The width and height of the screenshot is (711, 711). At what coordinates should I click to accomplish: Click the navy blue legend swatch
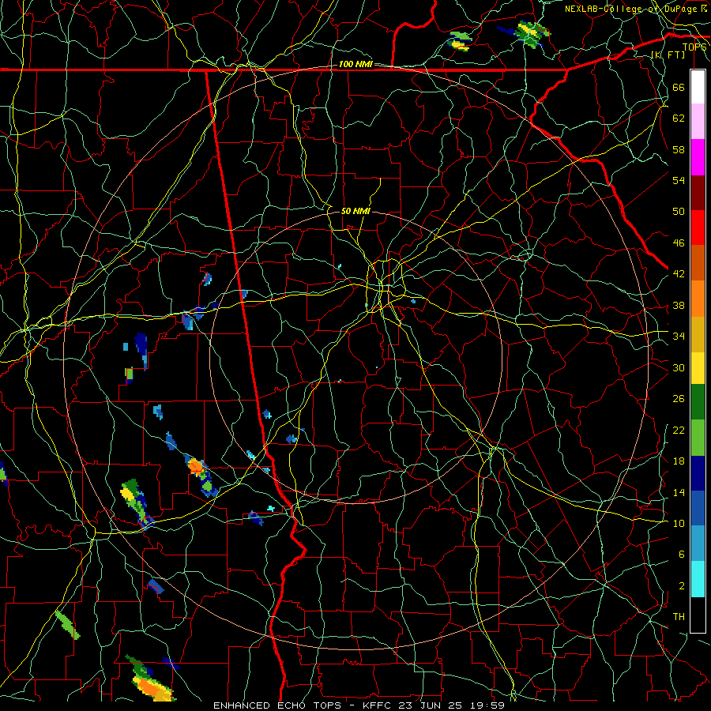coord(698,473)
